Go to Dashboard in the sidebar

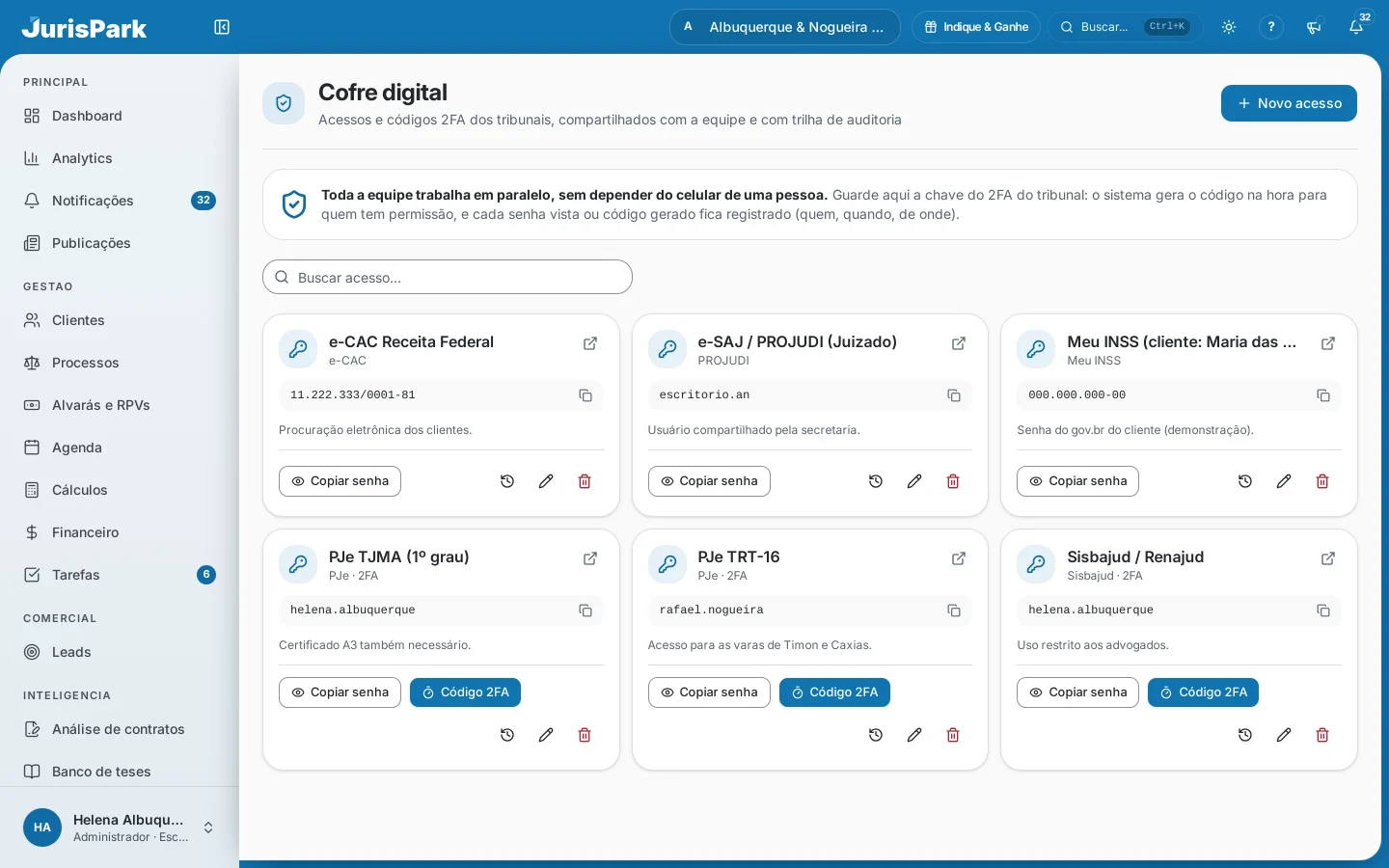point(120,116)
